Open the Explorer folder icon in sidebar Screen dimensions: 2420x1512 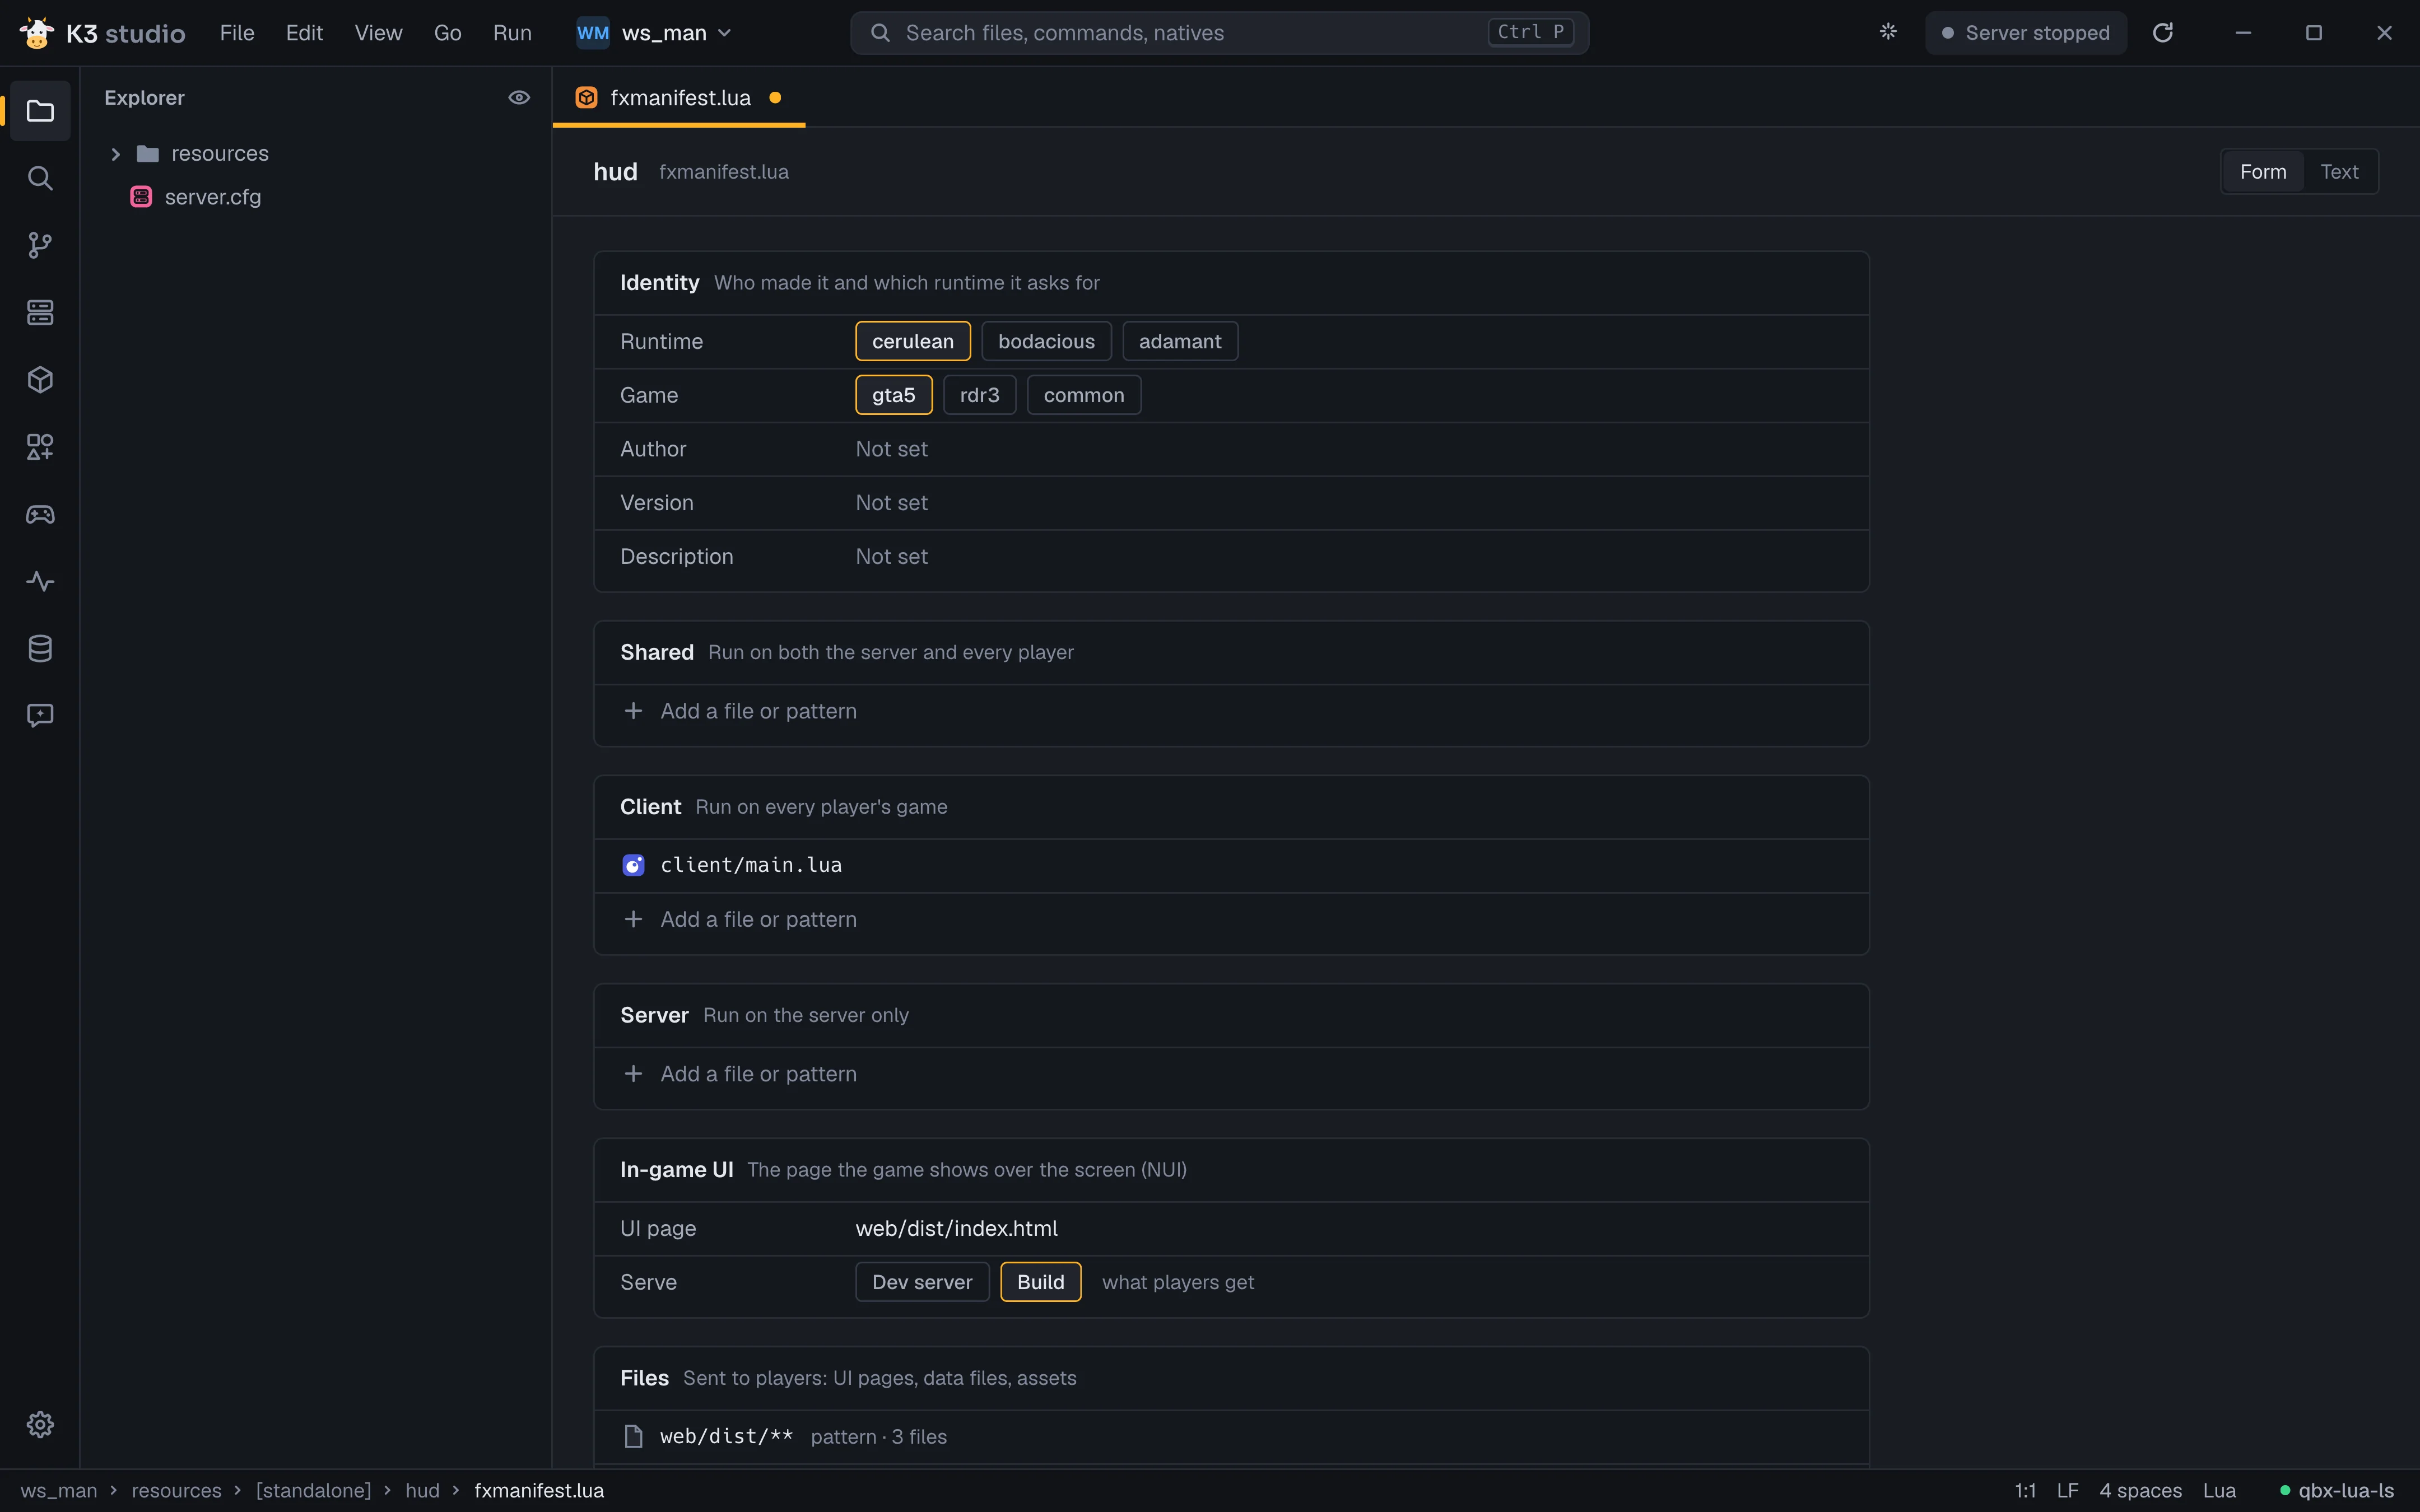(x=40, y=111)
